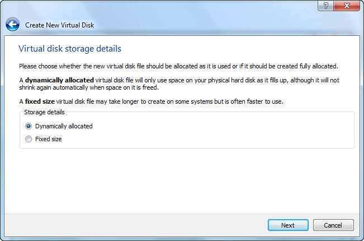The image size is (364, 241).
Task: Click the bold 'dynamically allocated' words in description
Action: click(x=59, y=80)
